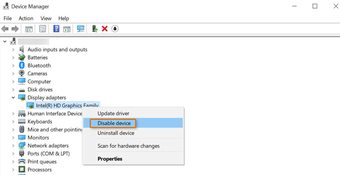Click the Forward navigation arrow
Viewport: 340px width, 175px height.
(x=14, y=28)
